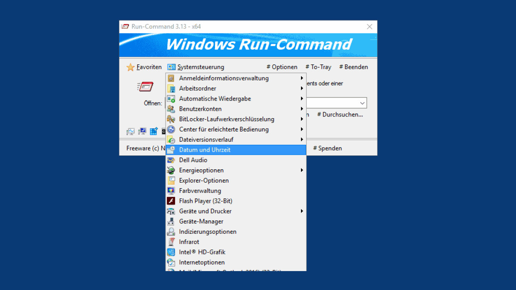
Task: Click the computer monitor checkmark icon in bottom toolbar
Action: point(142,131)
